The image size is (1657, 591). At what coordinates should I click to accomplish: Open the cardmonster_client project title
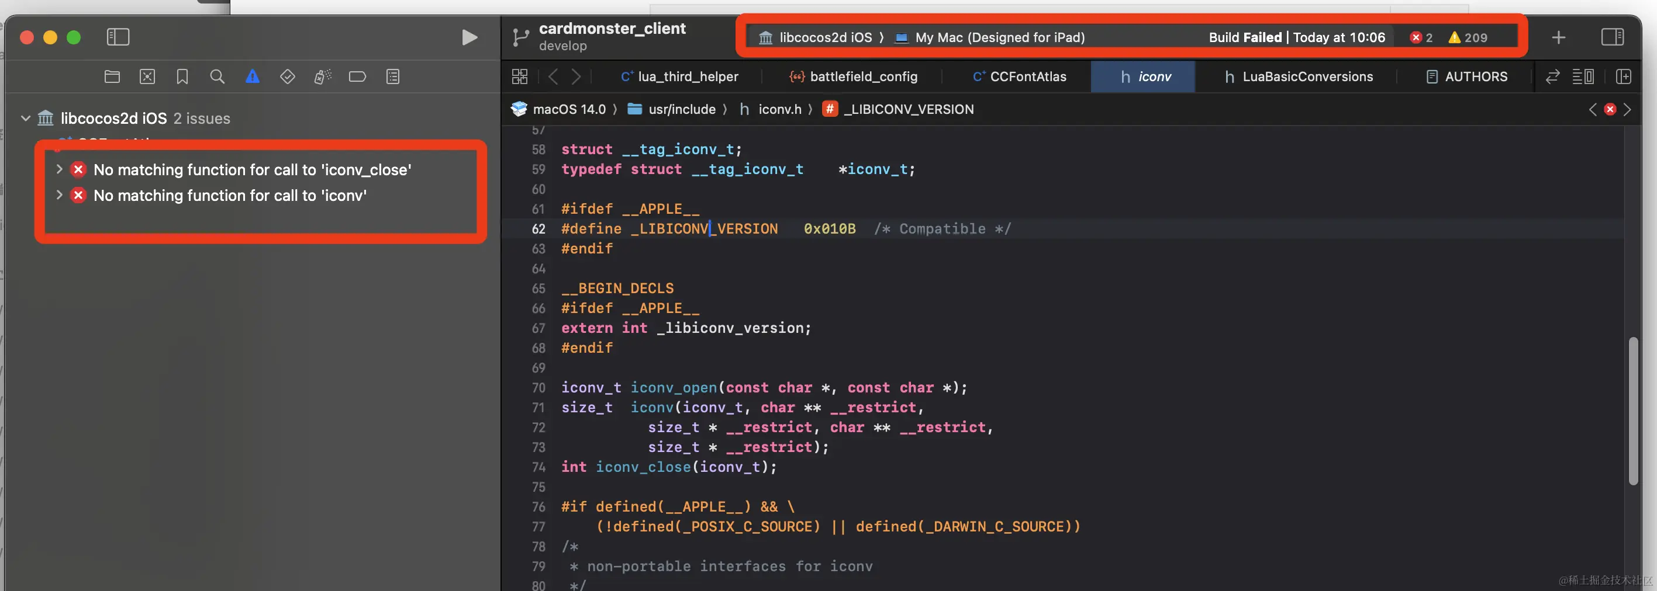[x=612, y=28]
